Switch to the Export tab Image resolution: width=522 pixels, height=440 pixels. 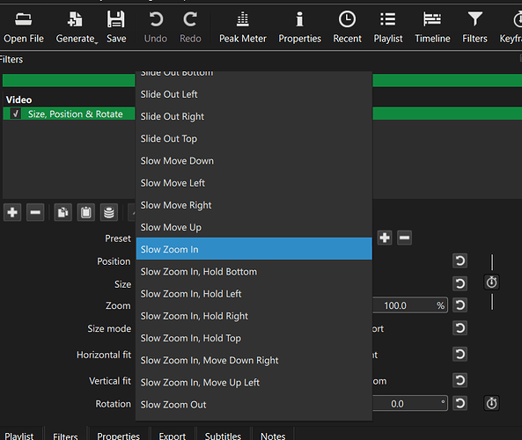pyautogui.click(x=173, y=435)
